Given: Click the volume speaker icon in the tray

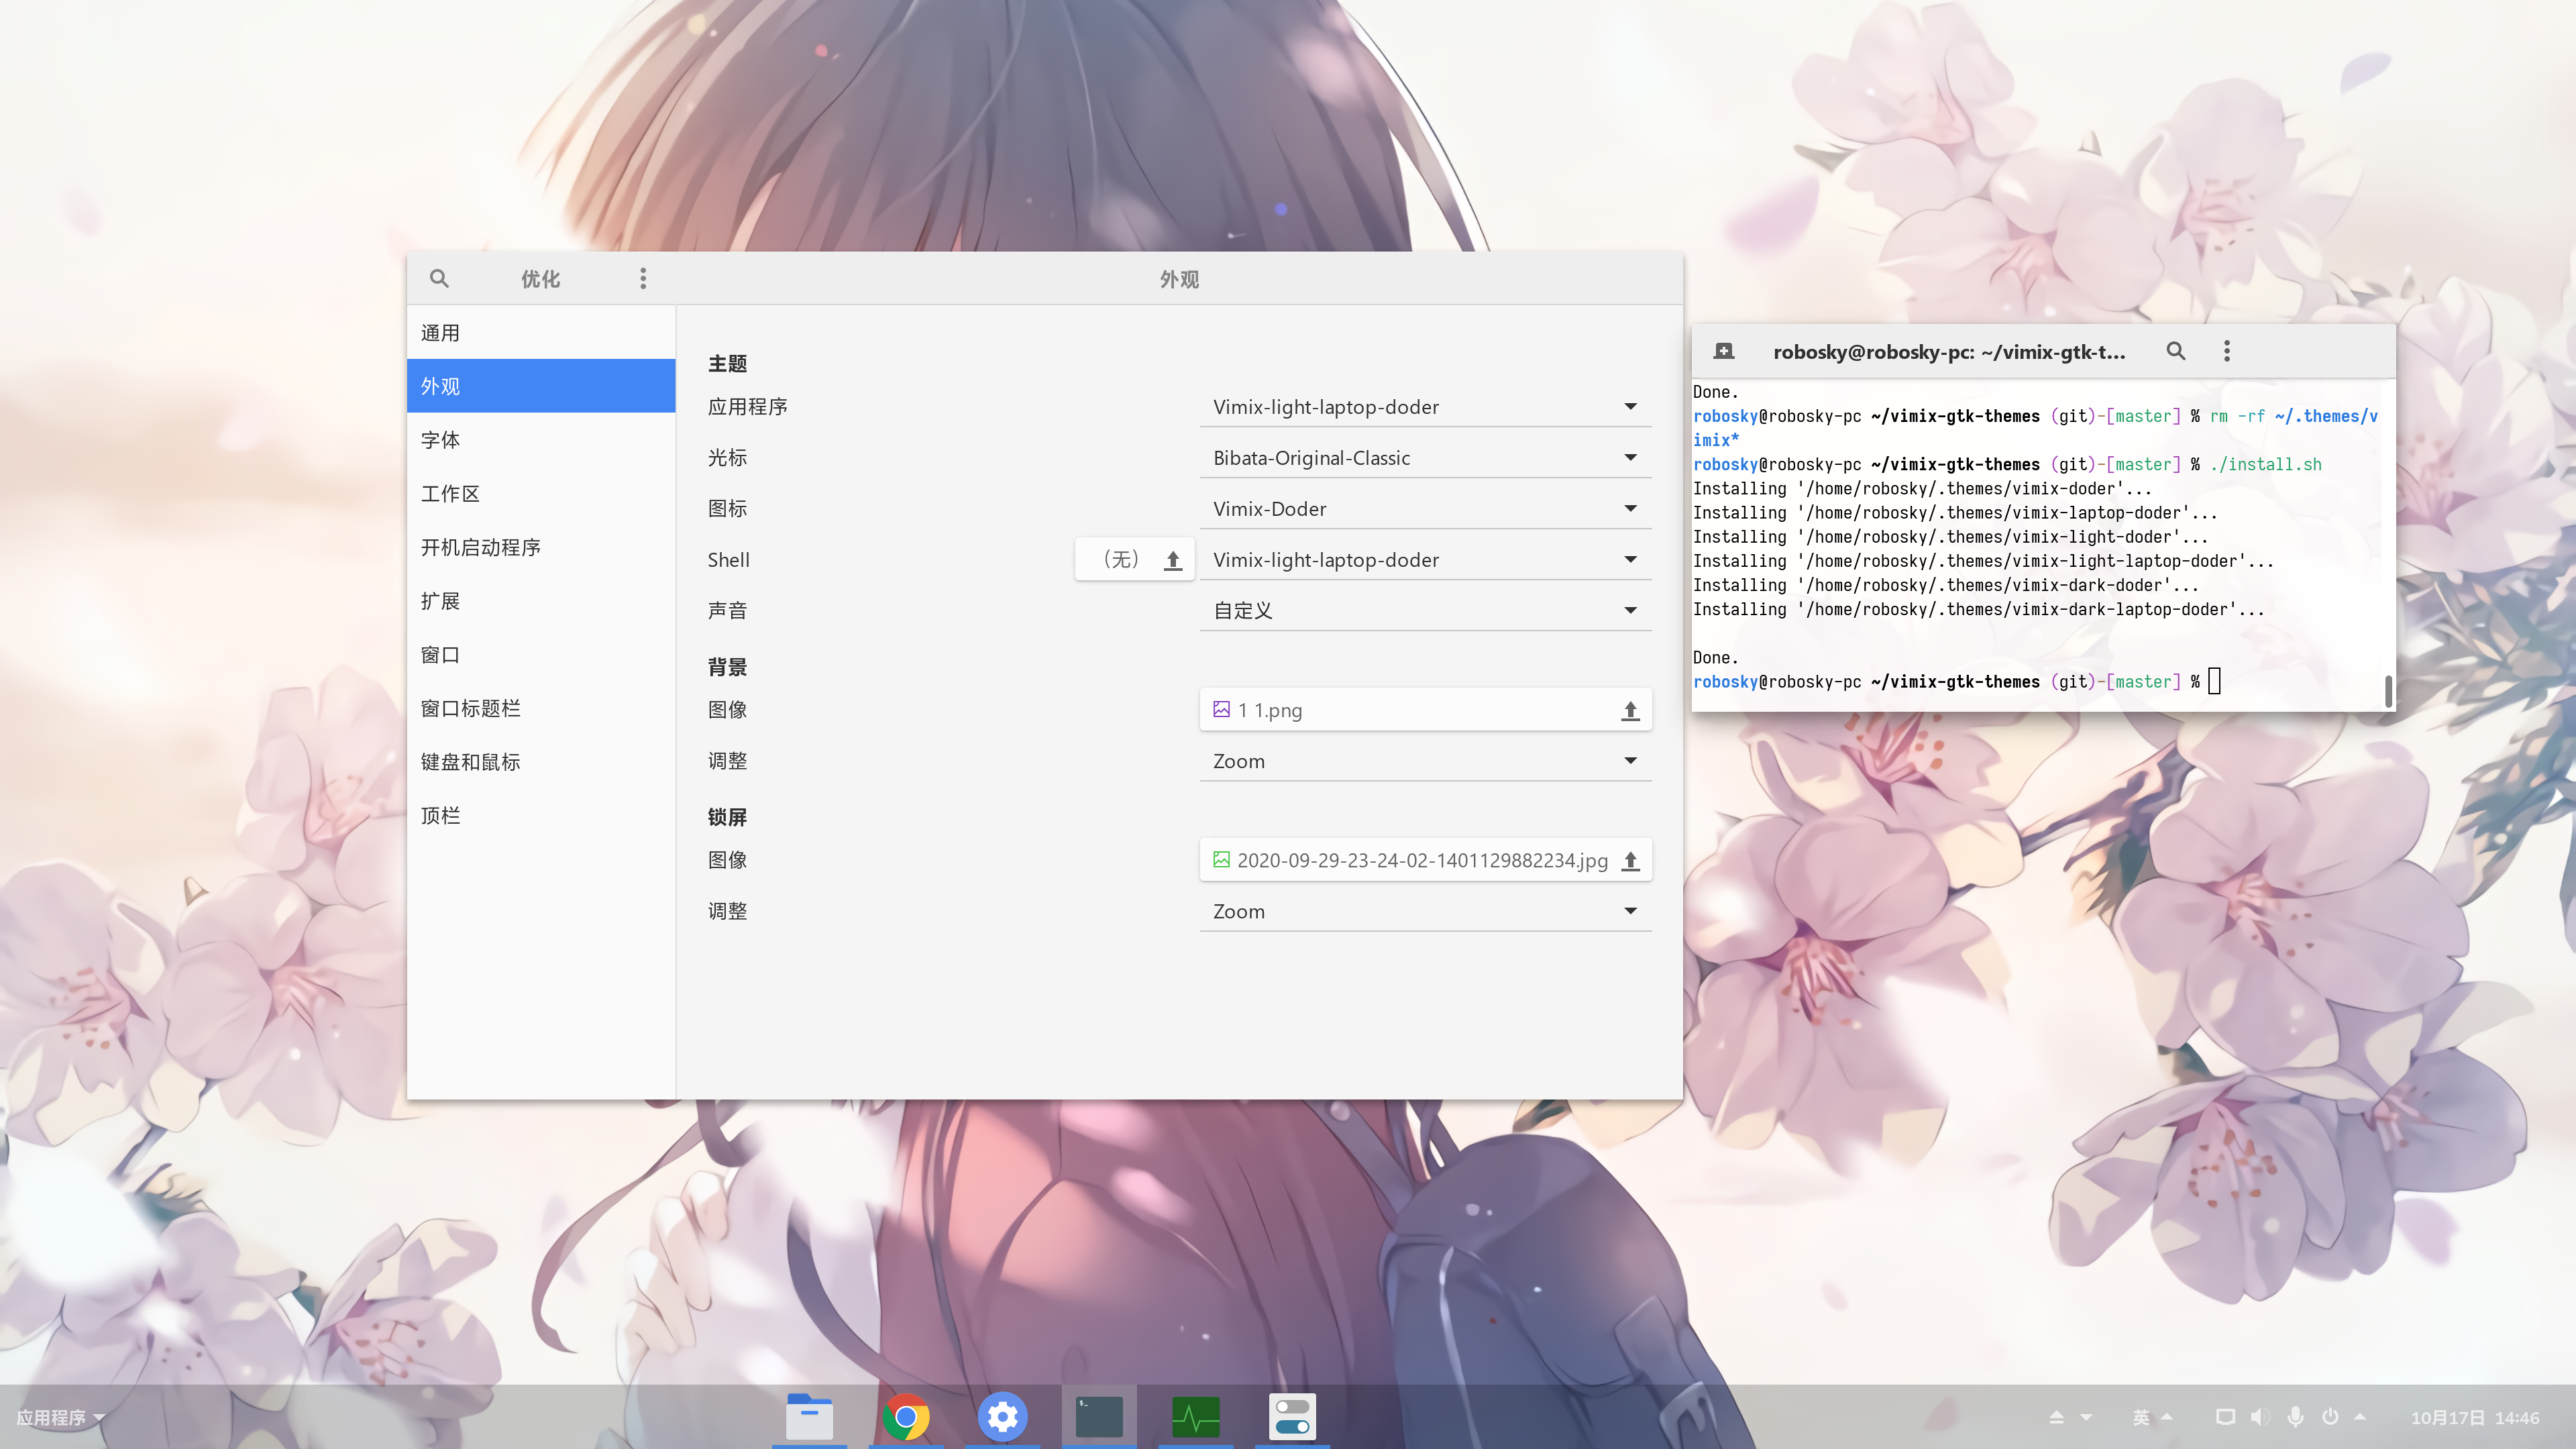Looking at the screenshot, I should tap(2260, 1417).
